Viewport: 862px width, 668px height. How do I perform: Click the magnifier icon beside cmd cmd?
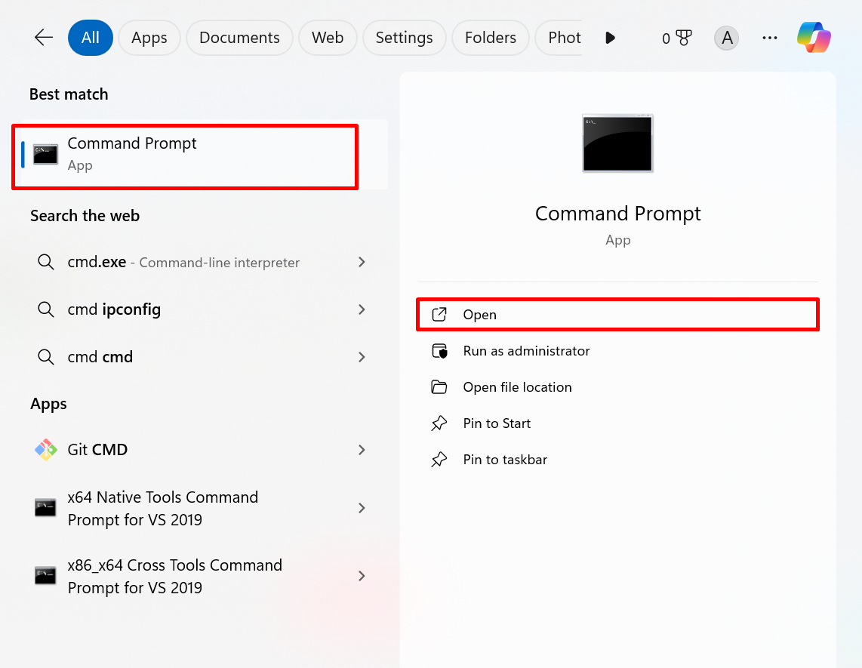[45, 357]
